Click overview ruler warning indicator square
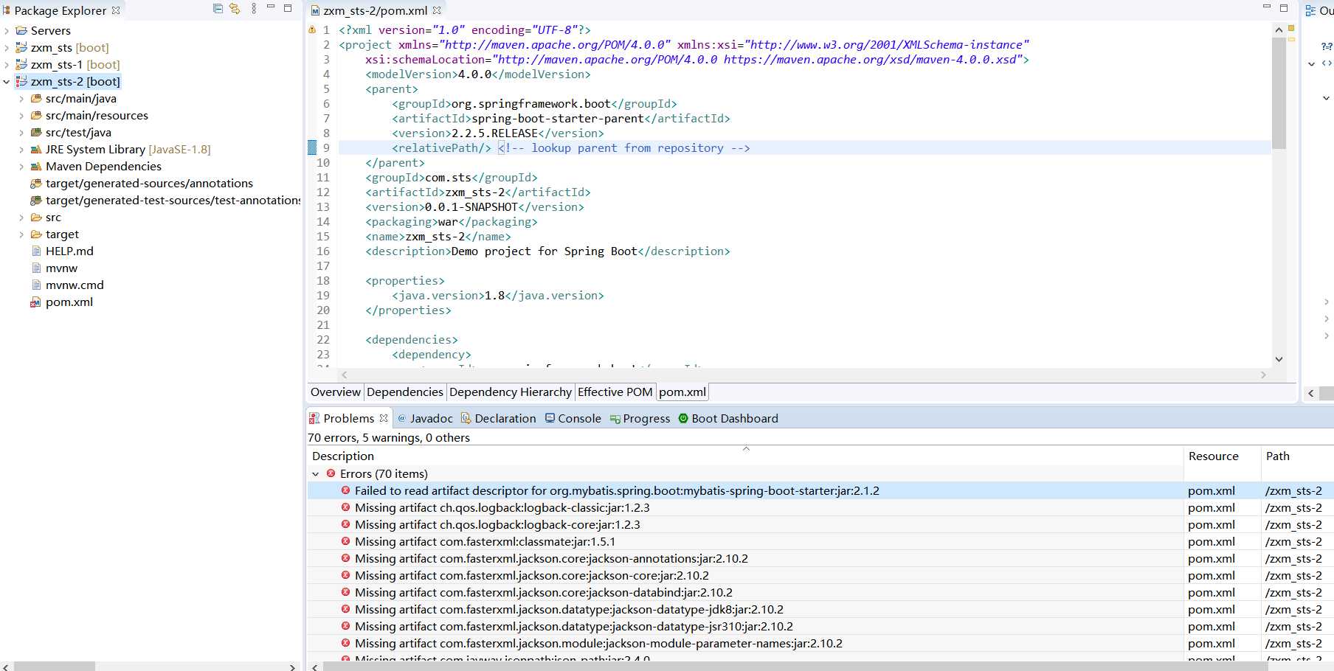The width and height of the screenshot is (1334, 671). (x=1291, y=28)
